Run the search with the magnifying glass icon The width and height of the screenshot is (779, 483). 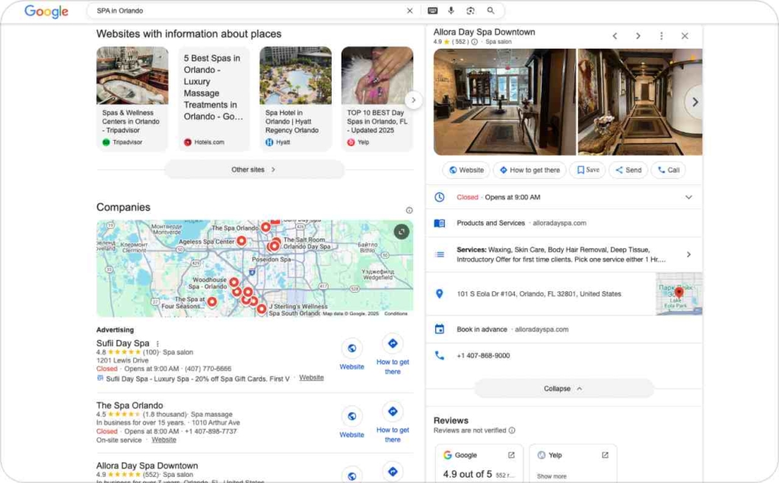pyautogui.click(x=491, y=11)
